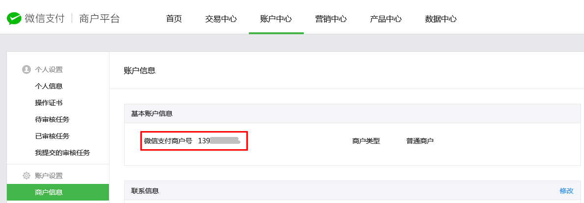
Task: Click the 普通商户 merchant type value
Action: pyautogui.click(x=420, y=141)
